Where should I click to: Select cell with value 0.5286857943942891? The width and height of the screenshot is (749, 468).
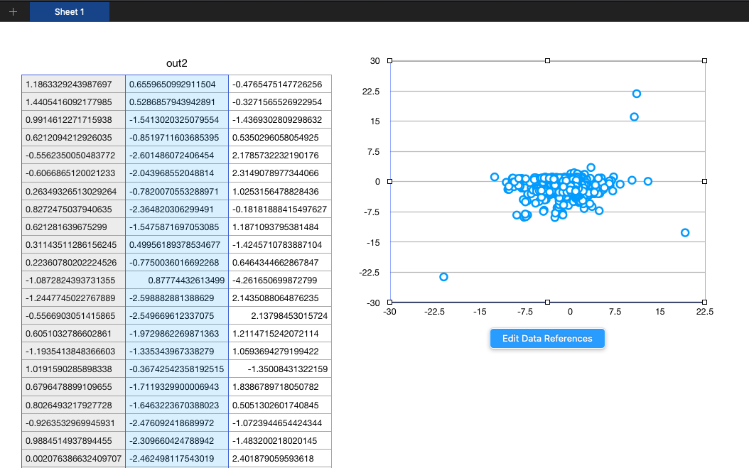pos(177,102)
